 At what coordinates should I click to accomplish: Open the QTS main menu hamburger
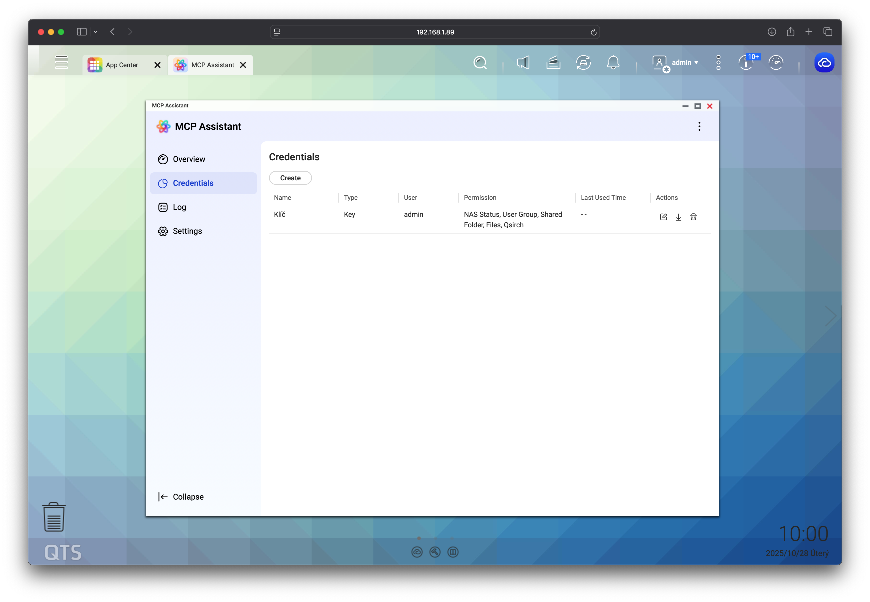pyautogui.click(x=61, y=63)
